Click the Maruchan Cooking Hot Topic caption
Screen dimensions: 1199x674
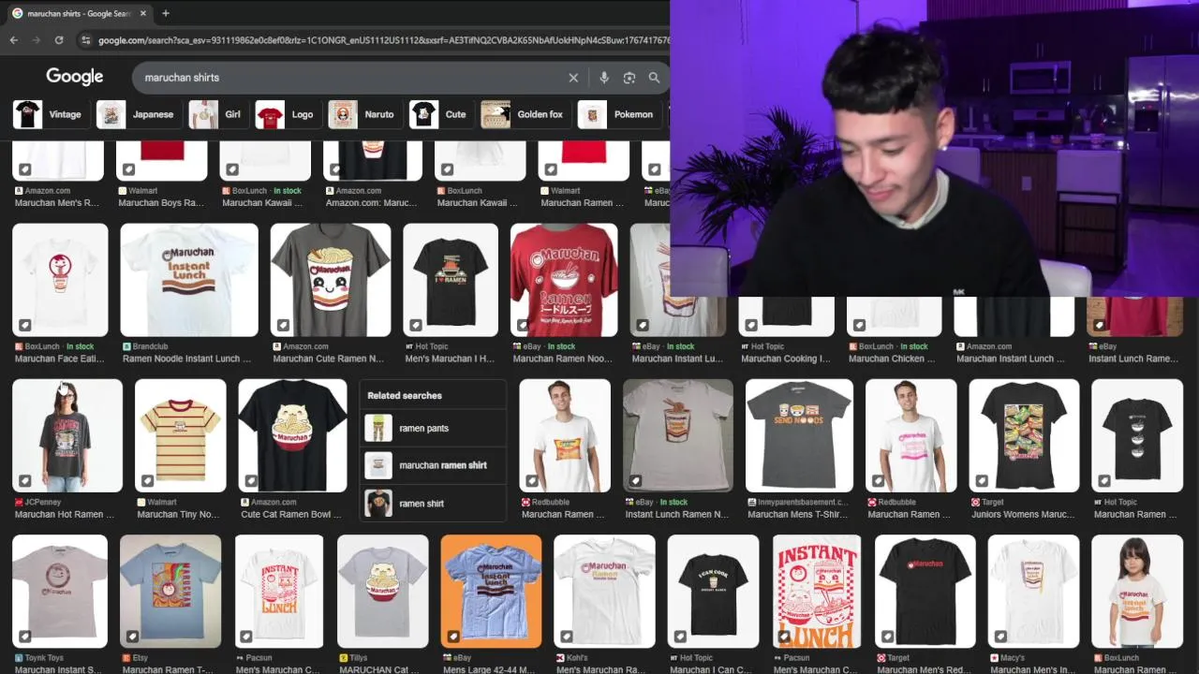pyautogui.click(x=785, y=359)
